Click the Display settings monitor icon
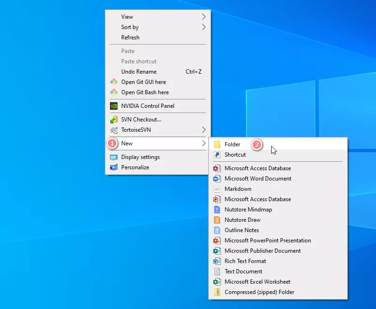 tap(114, 157)
